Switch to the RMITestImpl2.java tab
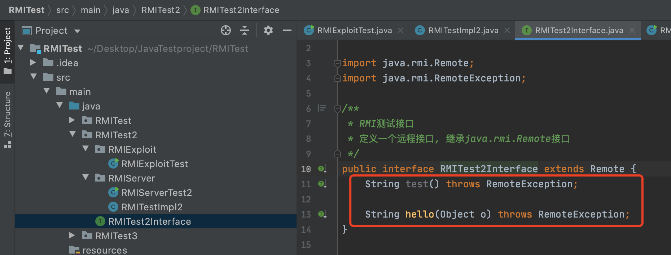The image size is (671, 255). [x=463, y=31]
